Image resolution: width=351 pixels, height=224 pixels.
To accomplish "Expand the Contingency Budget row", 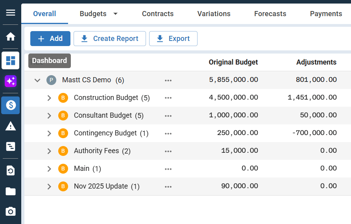I will pos(49,133).
